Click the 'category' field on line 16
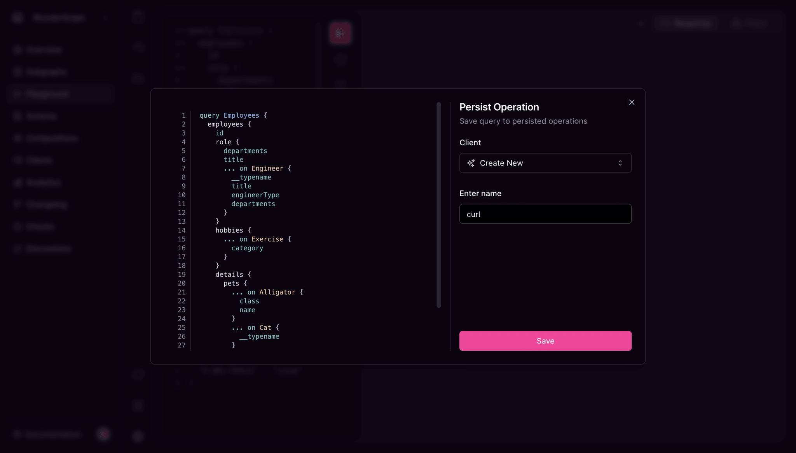This screenshot has height=453, width=796. [247, 248]
